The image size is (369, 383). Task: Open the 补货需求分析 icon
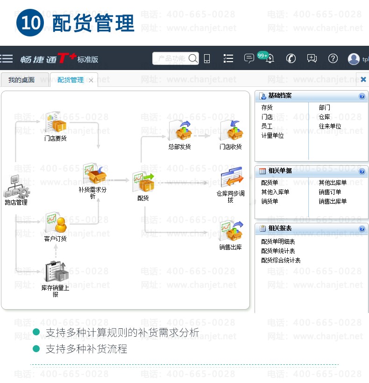point(94,173)
